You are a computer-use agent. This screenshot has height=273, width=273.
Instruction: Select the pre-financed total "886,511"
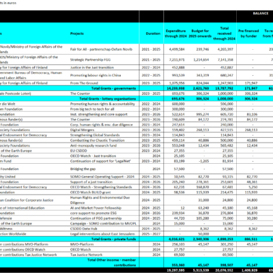251,239
